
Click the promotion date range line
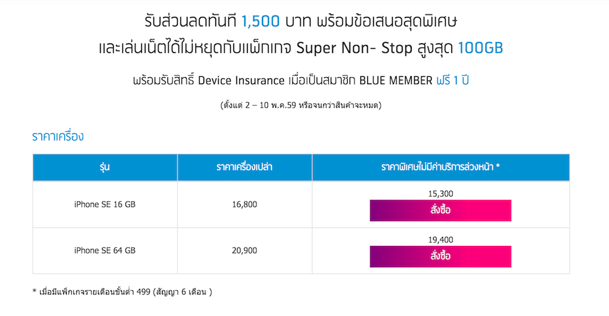point(304,106)
